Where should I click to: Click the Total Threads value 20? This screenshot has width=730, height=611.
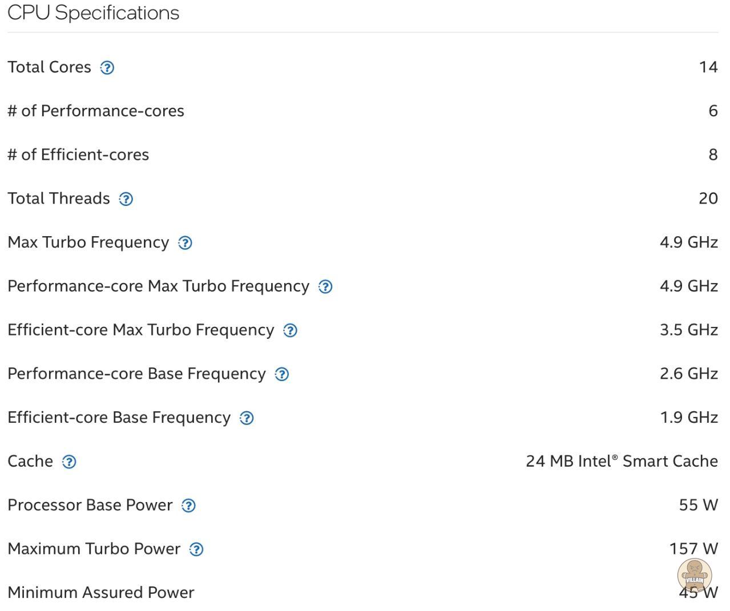coord(708,198)
